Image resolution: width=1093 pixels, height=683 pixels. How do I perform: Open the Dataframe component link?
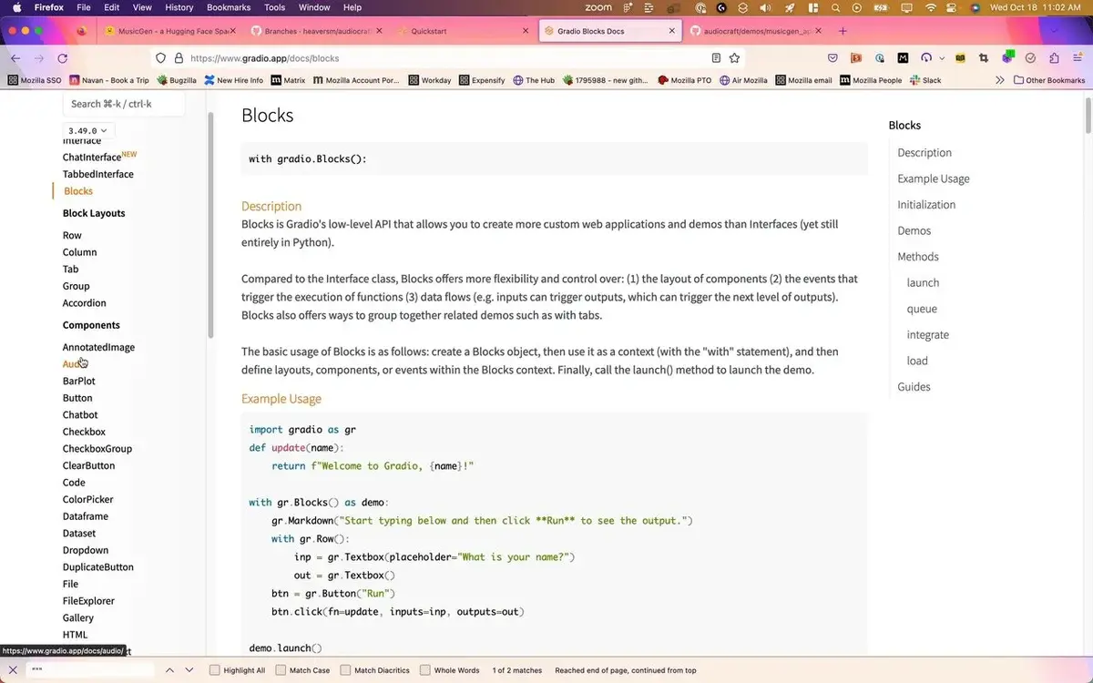pyautogui.click(x=86, y=516)
